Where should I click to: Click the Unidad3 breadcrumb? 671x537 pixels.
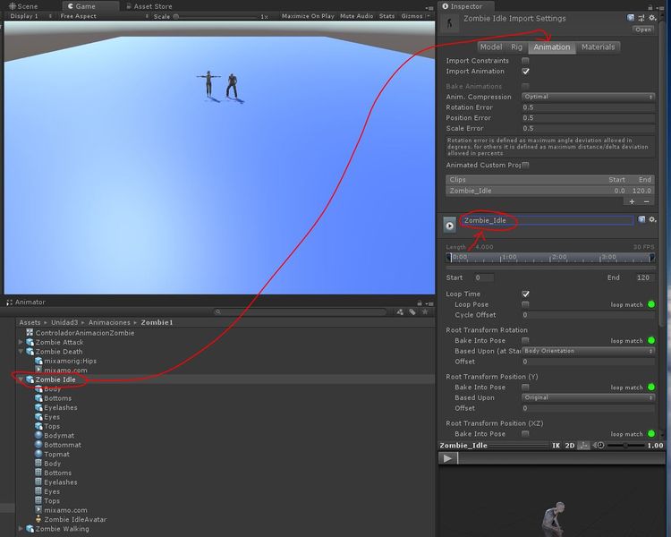point(64,322)
